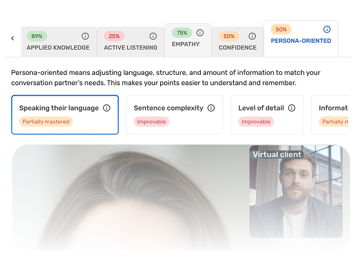Show info for Level of detail
The image size is (363, 262).
click(292, 108)
